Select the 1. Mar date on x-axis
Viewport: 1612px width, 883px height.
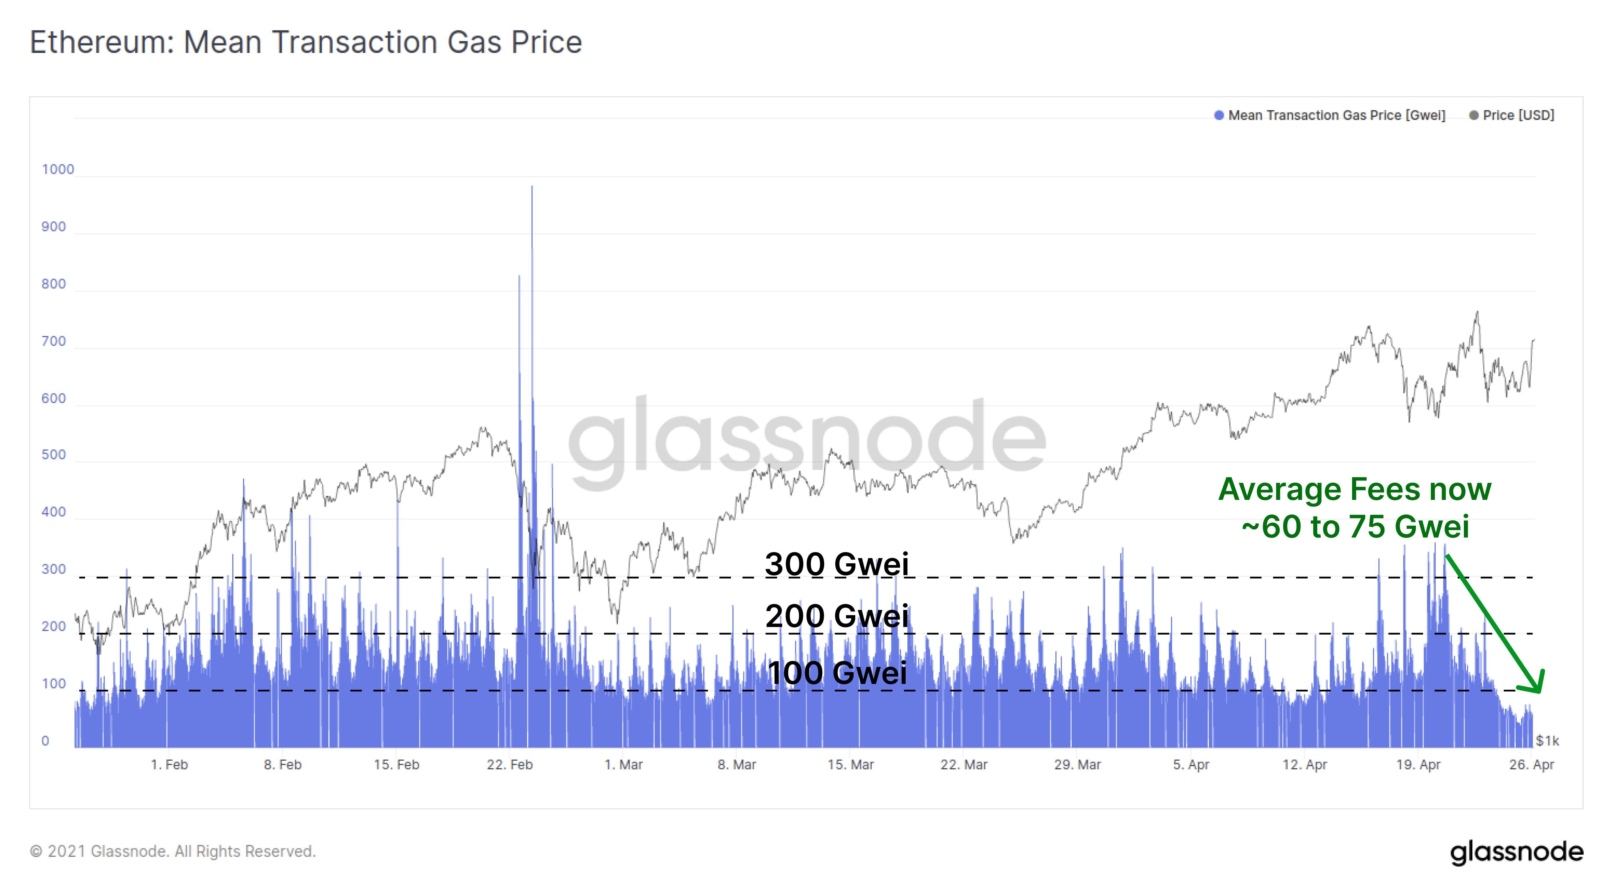point(623,765)
